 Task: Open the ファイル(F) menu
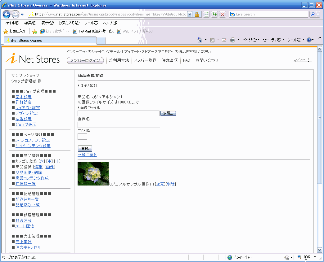11,23
